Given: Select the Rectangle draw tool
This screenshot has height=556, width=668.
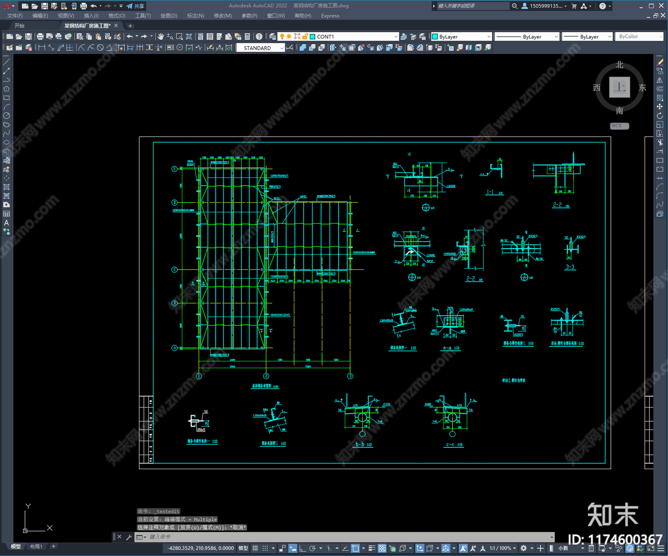Looking at the screenshot, I should point(6,98).
